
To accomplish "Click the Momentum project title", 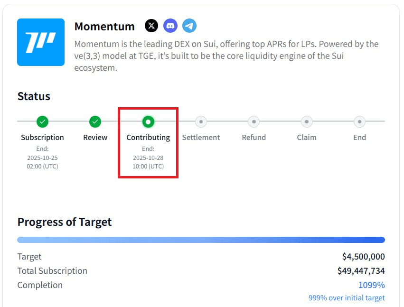I will 104,27.
